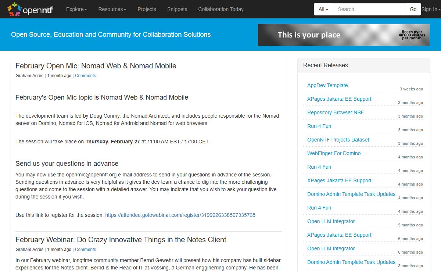The width and height of the screenshot is (441, 272).
Task: Open Domino Admin Template Task Updates, 4 months ago
Action: pyautogui.click(x=351, y=194)
